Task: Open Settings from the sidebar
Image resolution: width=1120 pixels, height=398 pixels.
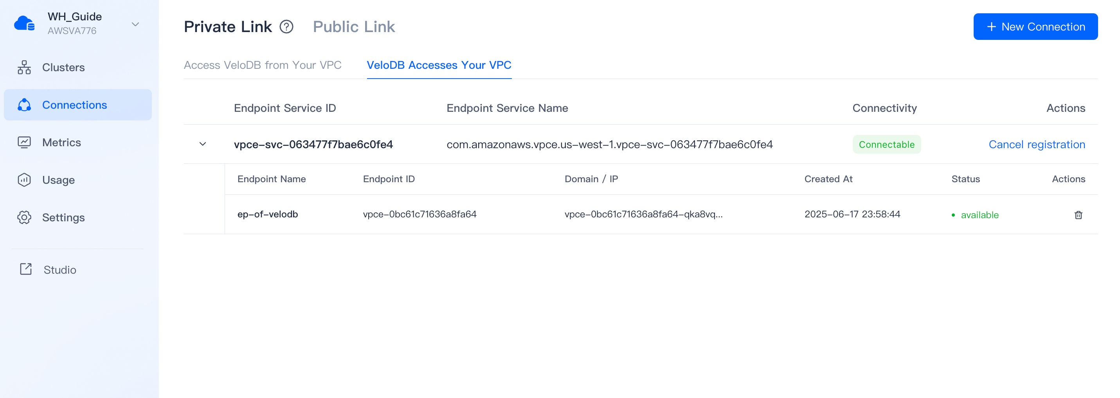Action: click(63, 217)
